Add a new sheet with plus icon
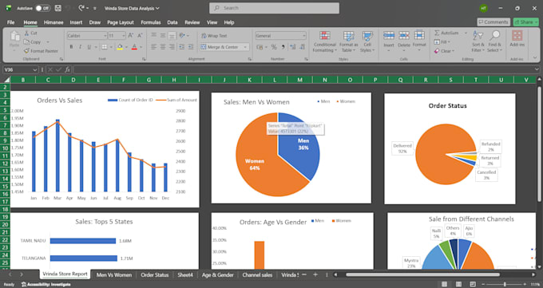Screen dimensions: 543x288 [315, 274]
